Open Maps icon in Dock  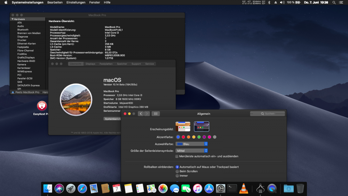[x=151, y=189]
